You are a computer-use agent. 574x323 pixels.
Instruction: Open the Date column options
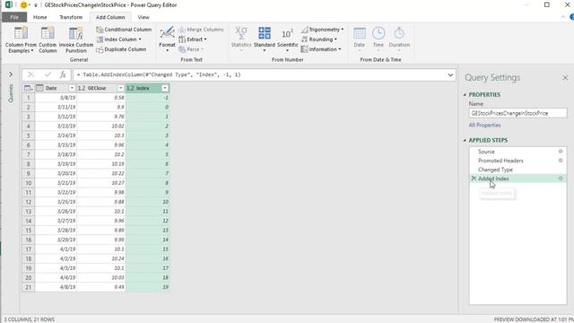coord(359,39)
